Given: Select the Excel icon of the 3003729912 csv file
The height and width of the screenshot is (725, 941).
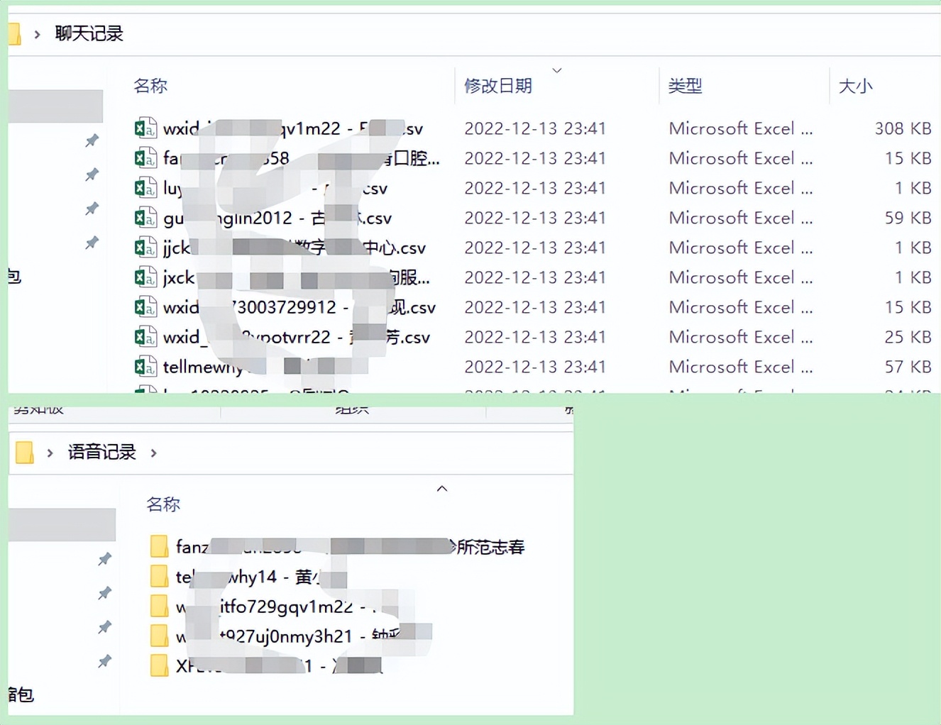Looking at the screenshot, I should tap(145, 306).
